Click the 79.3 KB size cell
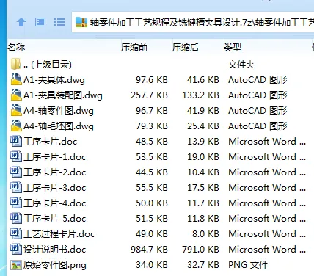314x276 pixels. (152, 126)
